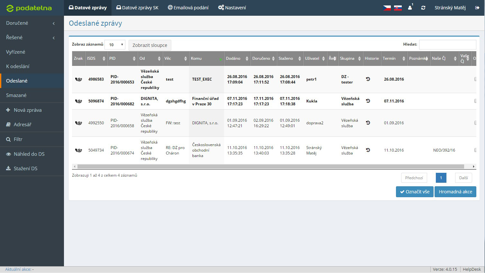
Task: Click the Hromadná akce button
Action: coord(455,192)
